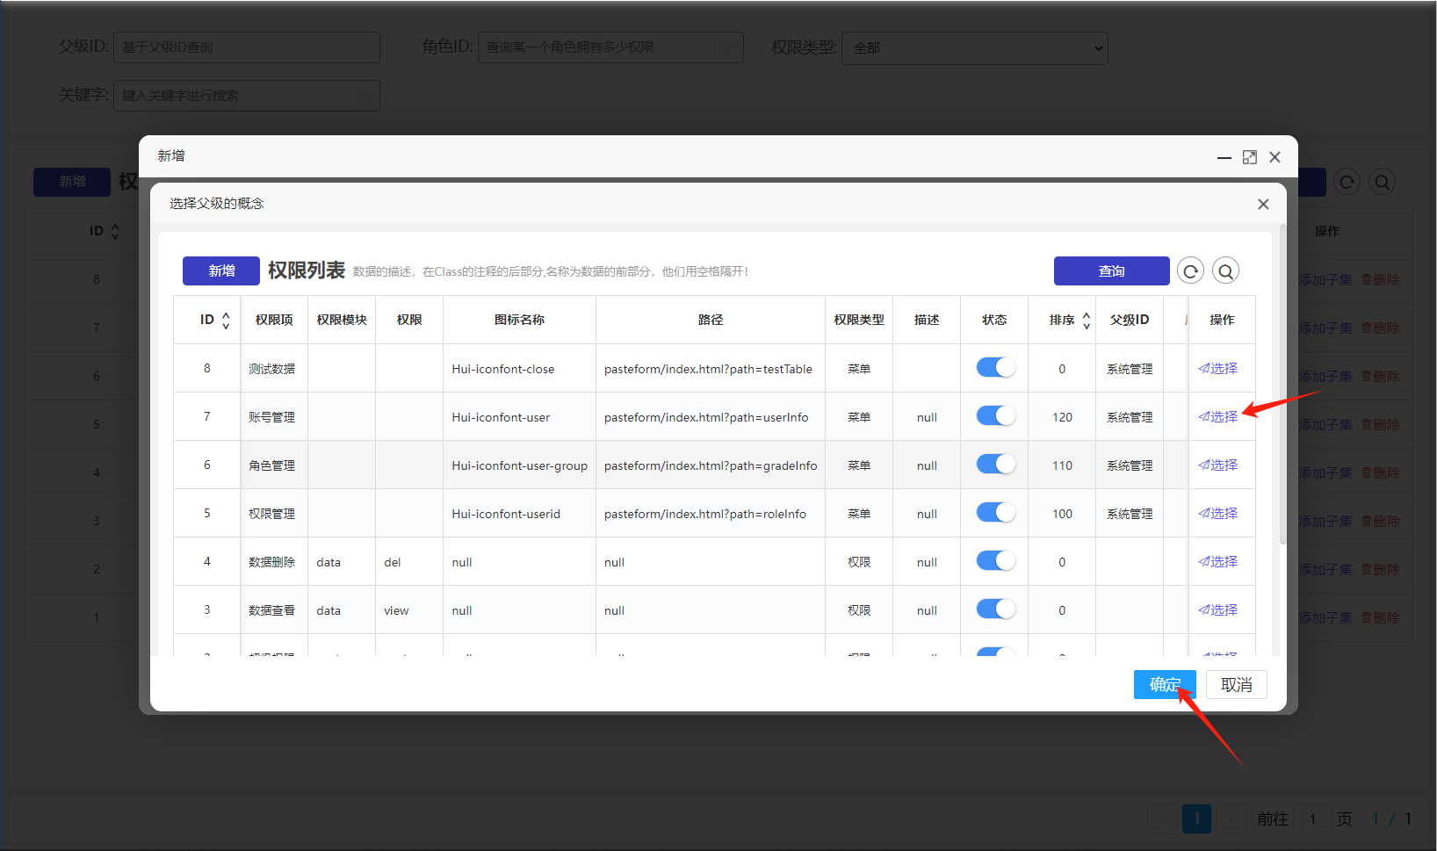Image resolution: width=1437 pixels, height=851 pixels.
Task: Click the 查询 button
Action: (x=1111, y=271)
